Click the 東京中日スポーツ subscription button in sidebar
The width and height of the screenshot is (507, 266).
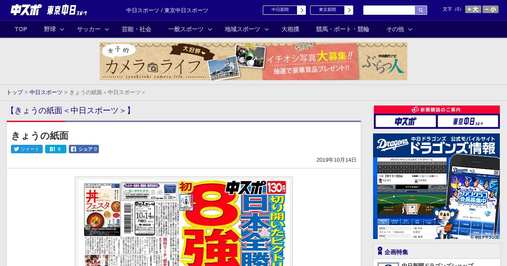[x=468, y=122]
